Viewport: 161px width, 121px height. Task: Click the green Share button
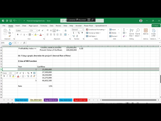tap(156, 26)
